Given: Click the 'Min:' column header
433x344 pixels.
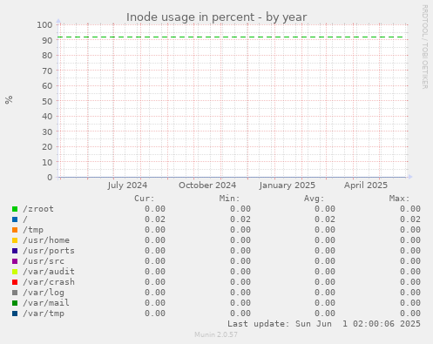Looking at the screenshot, I should click(x=229, y=199).
